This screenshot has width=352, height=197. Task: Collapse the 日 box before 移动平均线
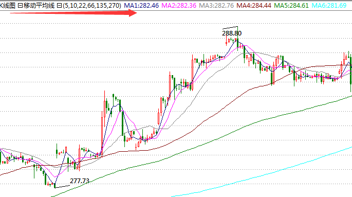[20, 5]
